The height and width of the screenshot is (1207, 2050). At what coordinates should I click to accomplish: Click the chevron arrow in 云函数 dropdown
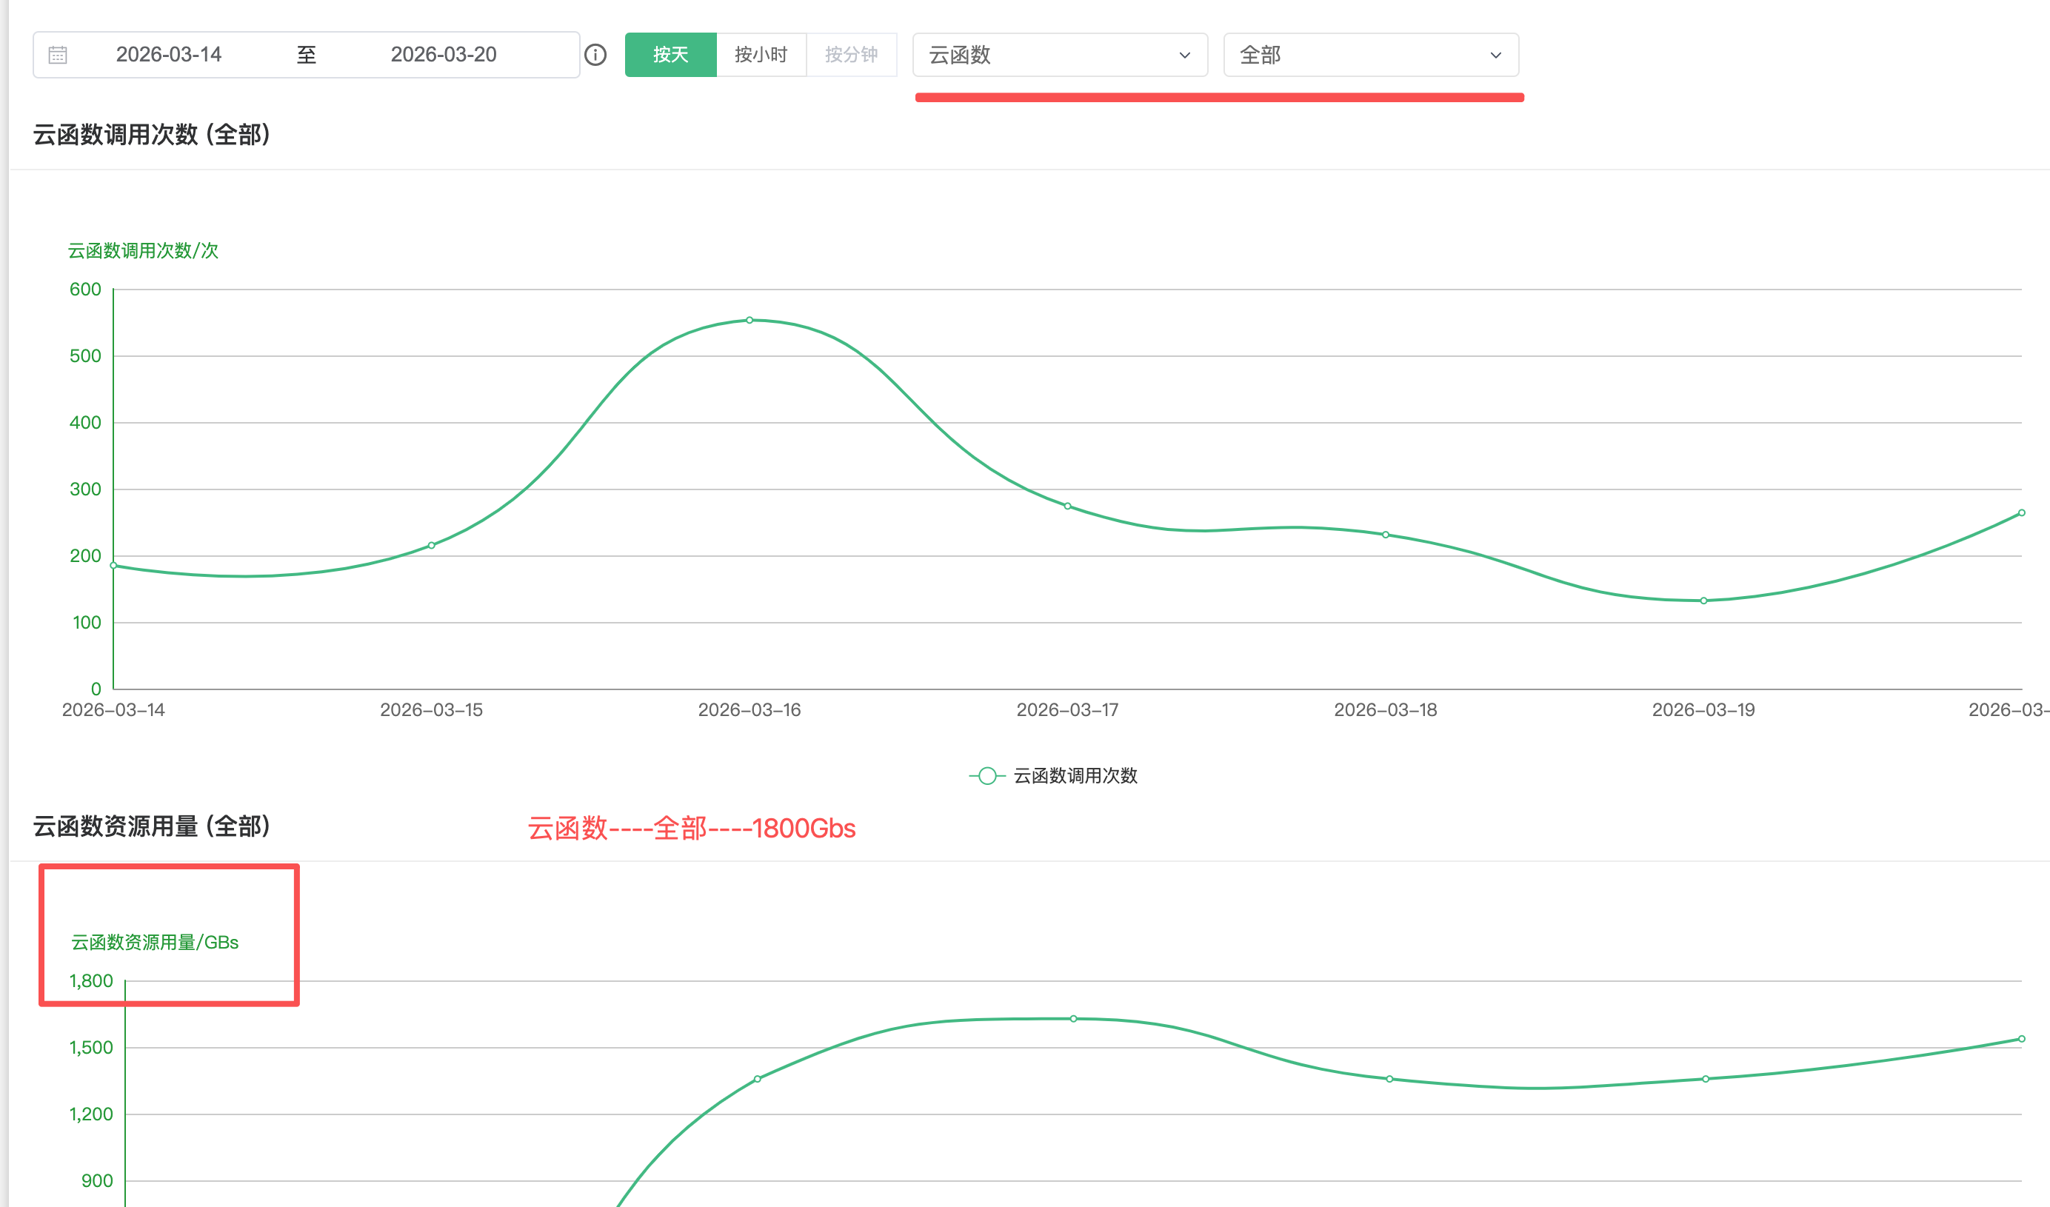[x=1184, y=56]
